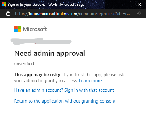
Task: Click the lock icon for site information
Action: tap(8, 14)
